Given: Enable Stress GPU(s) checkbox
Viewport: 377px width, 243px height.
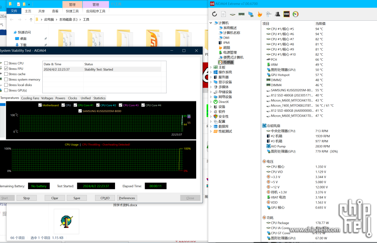Looking at the screenshot, I should [6, 90].
